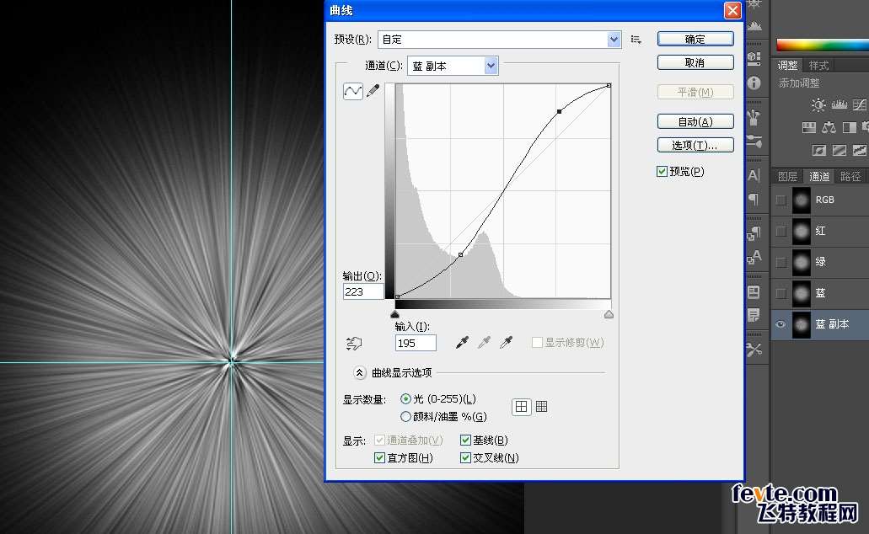Viewport: 869px width, 534px height.
Task: Select the 颜料/油墨 % radio option
Action: coord(405,417)
